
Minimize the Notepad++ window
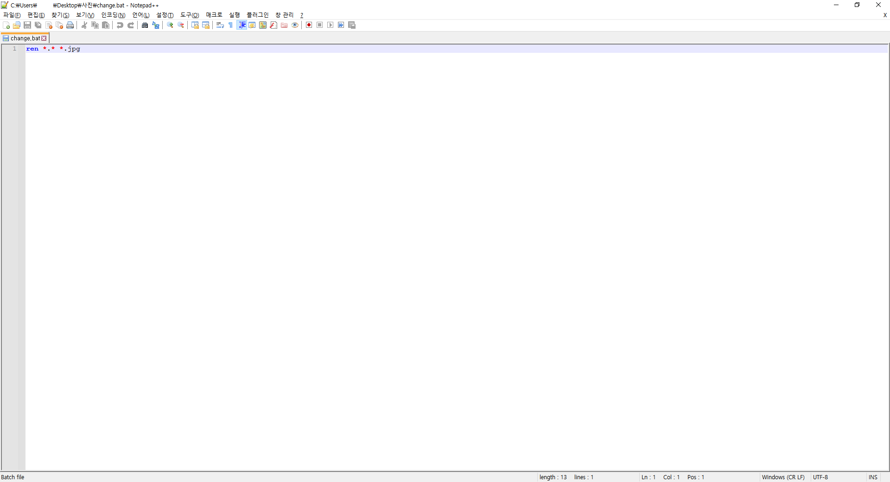836,5
